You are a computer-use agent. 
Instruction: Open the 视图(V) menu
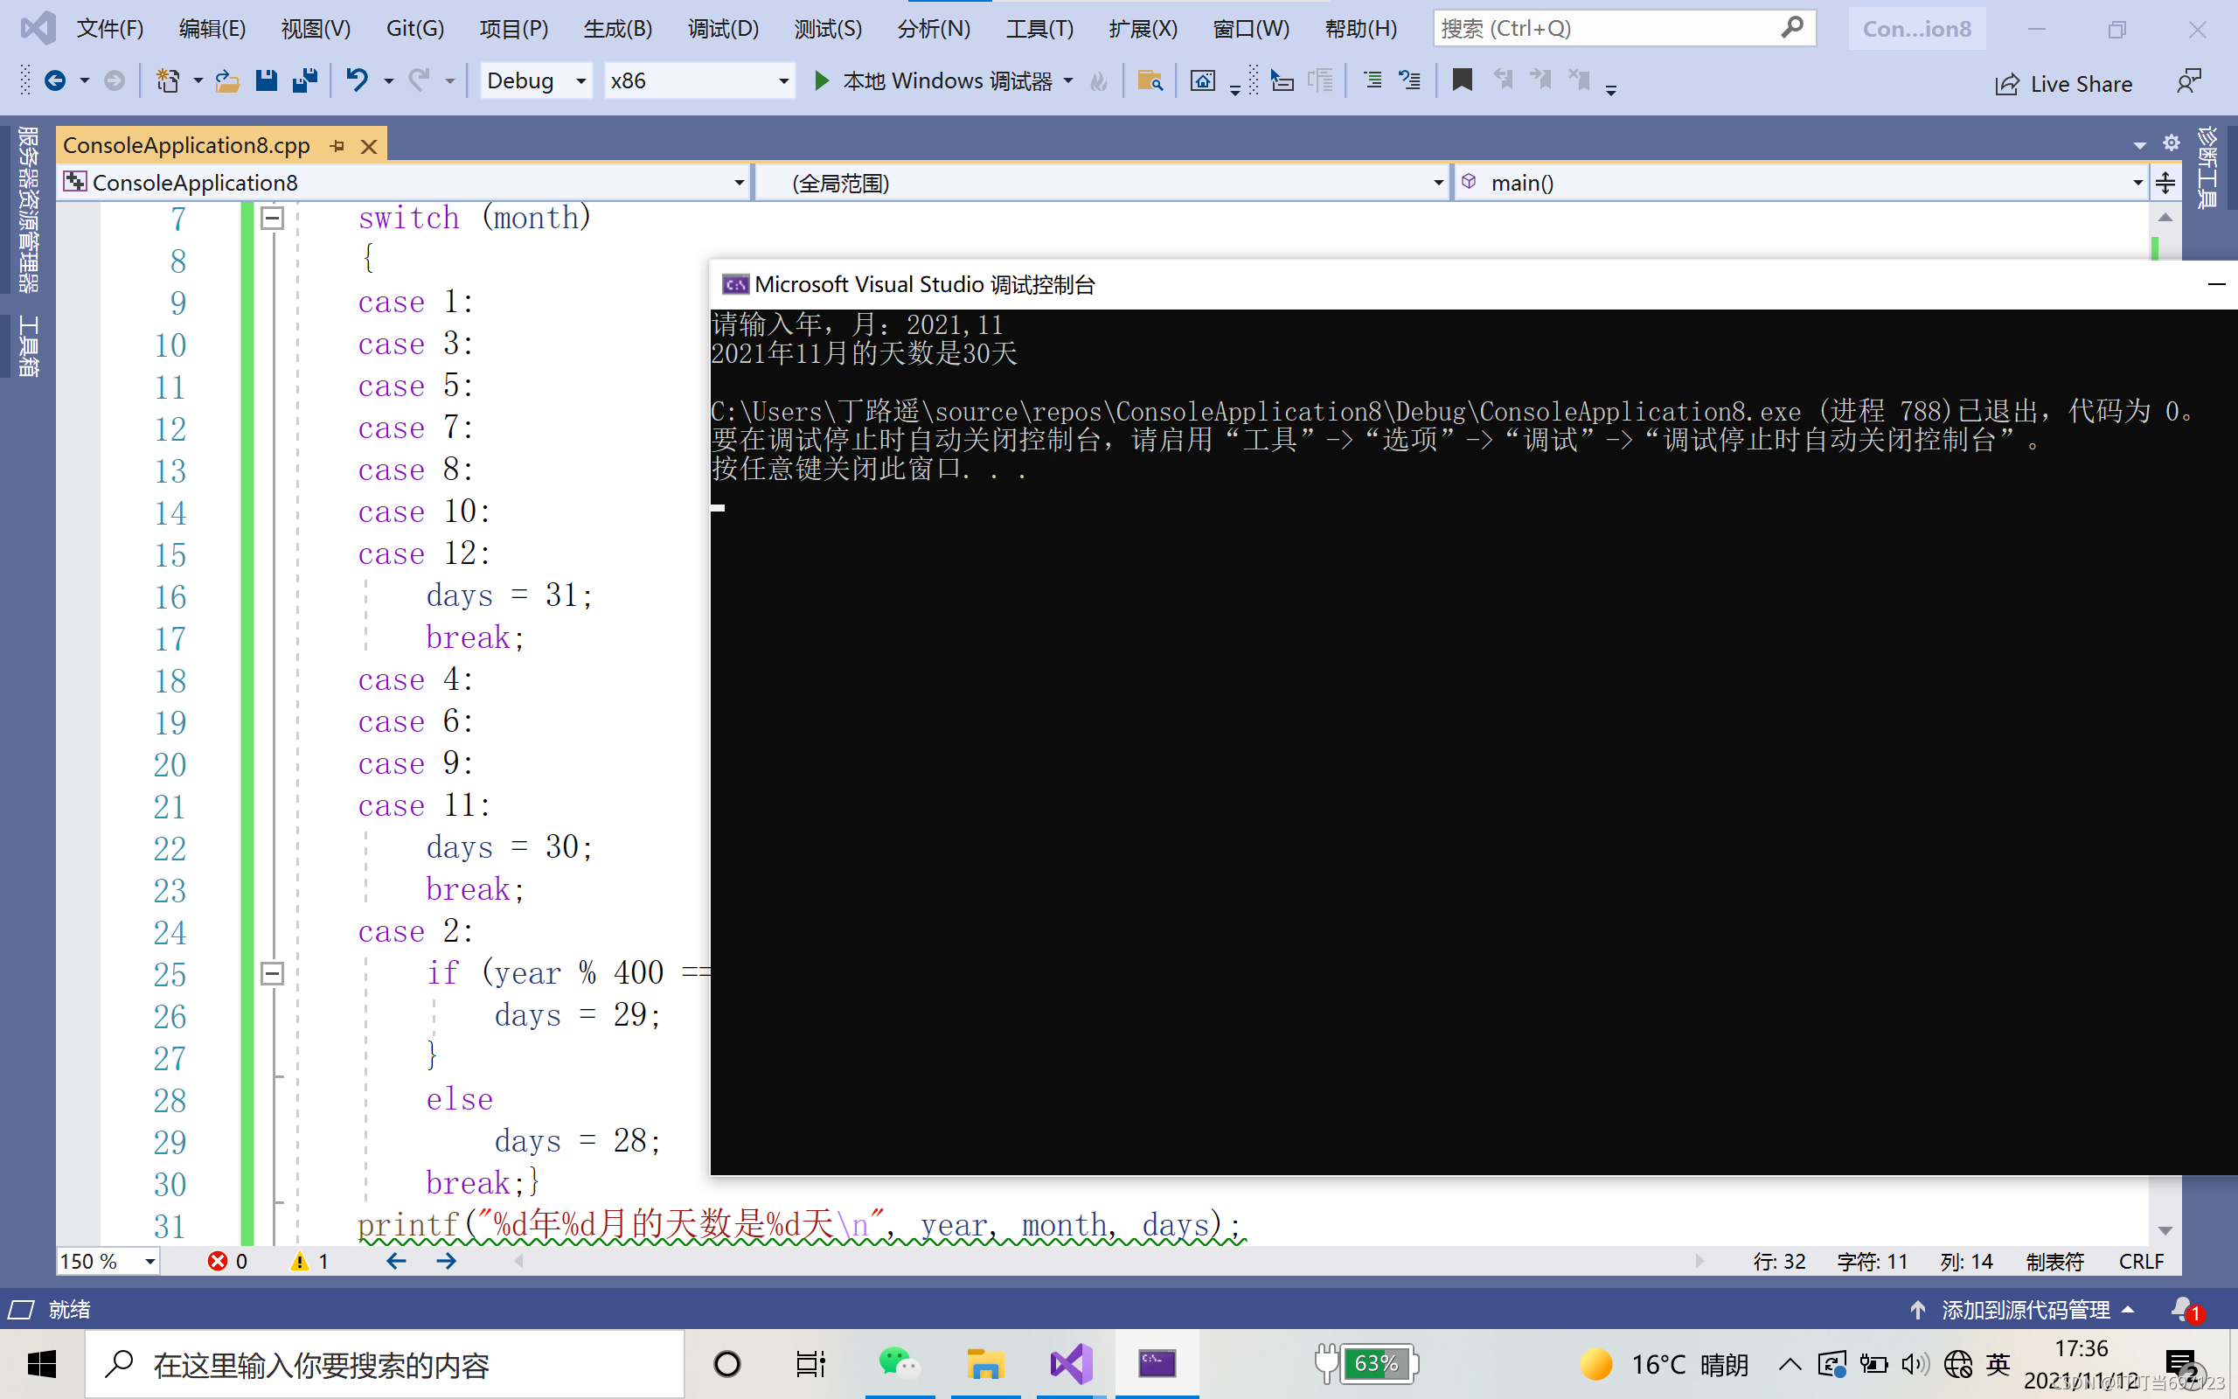pyautogui.click(x=316, y=29)
